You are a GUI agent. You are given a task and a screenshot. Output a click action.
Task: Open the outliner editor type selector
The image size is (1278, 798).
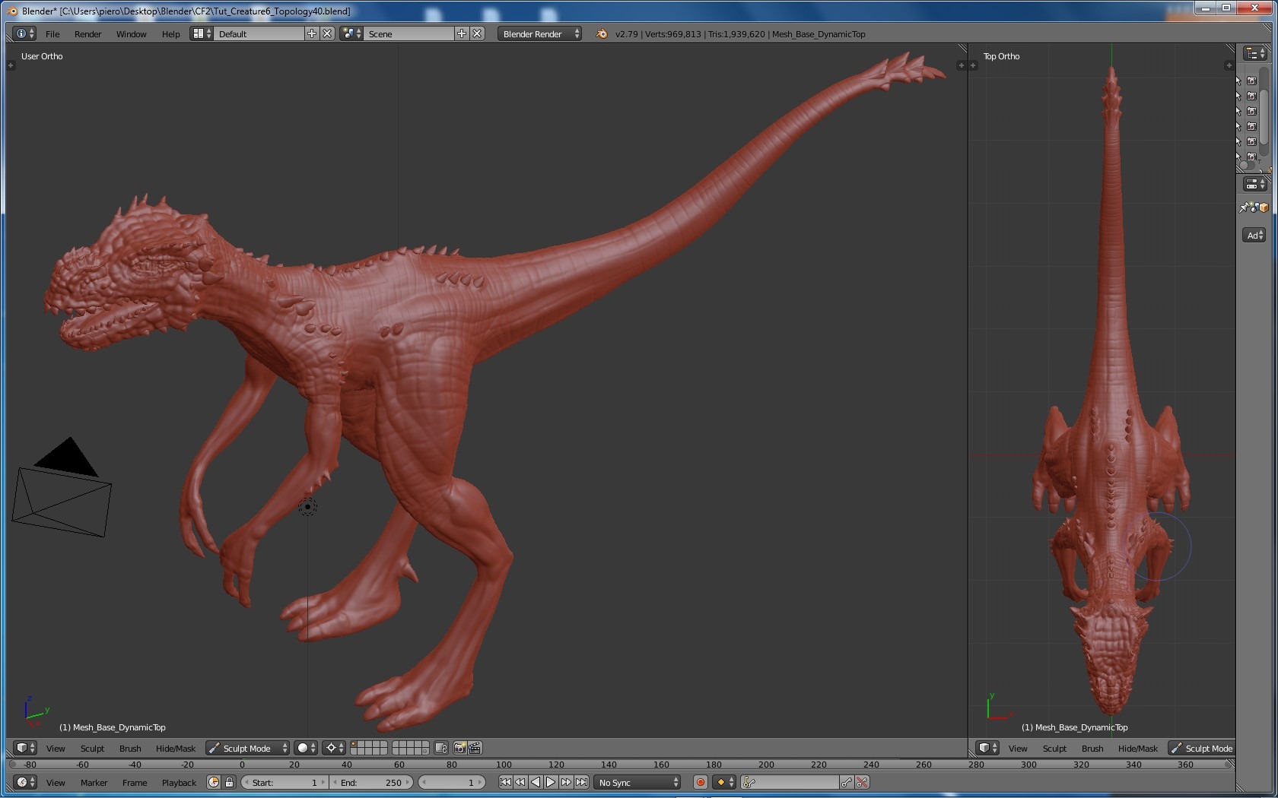click(1254, 53)
